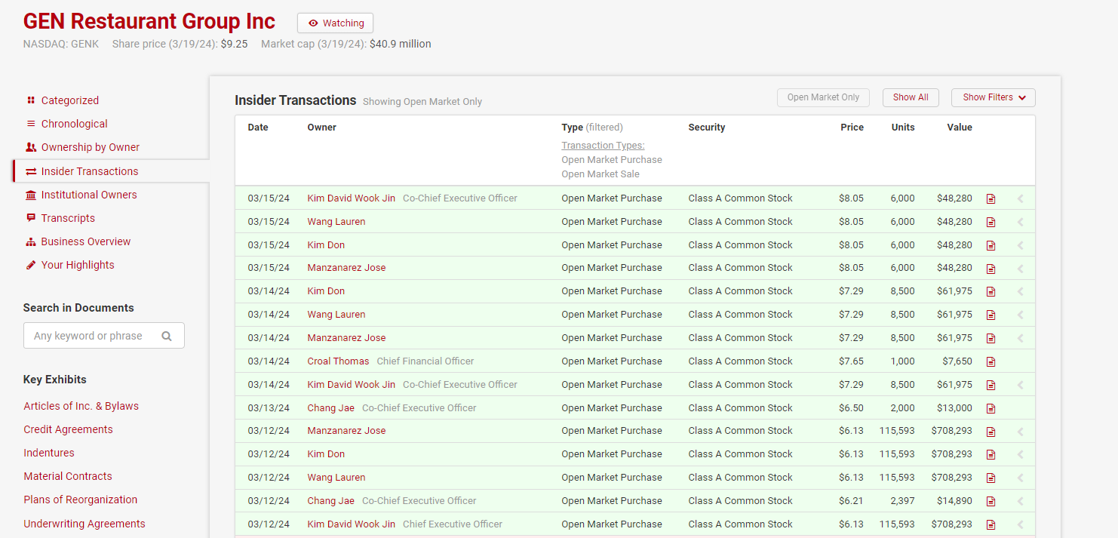Go to Ownership by Owner
Viewport: 1118px width, 538px height.
click(x=91, y=147)
